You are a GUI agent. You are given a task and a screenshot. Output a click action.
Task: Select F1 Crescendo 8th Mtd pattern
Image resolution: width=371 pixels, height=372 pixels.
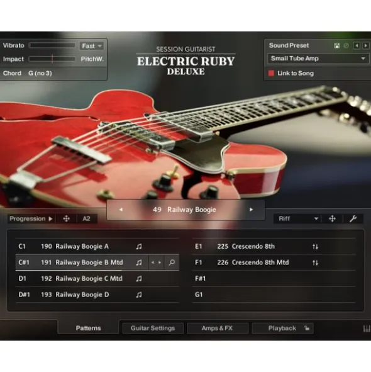click(x=274, y=262)
